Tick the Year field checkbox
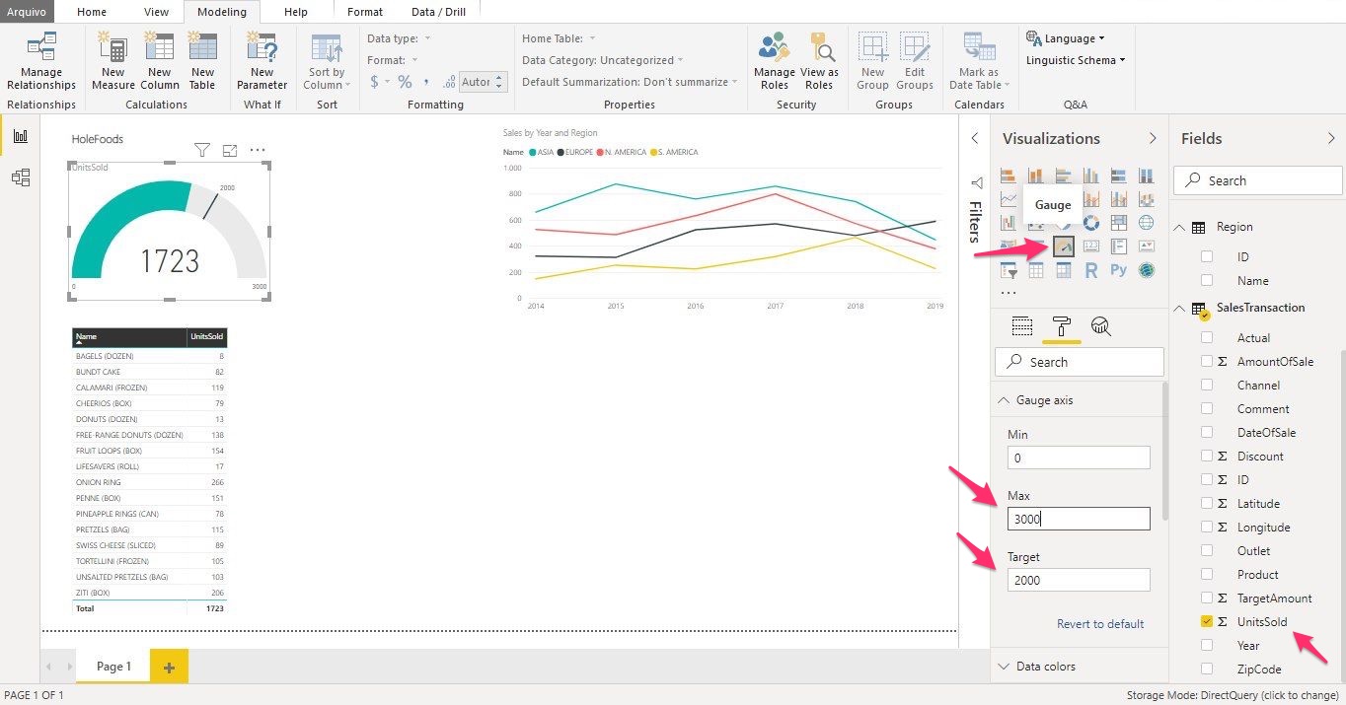This screenshot has height=705, width=1346. click(1206, 646)
